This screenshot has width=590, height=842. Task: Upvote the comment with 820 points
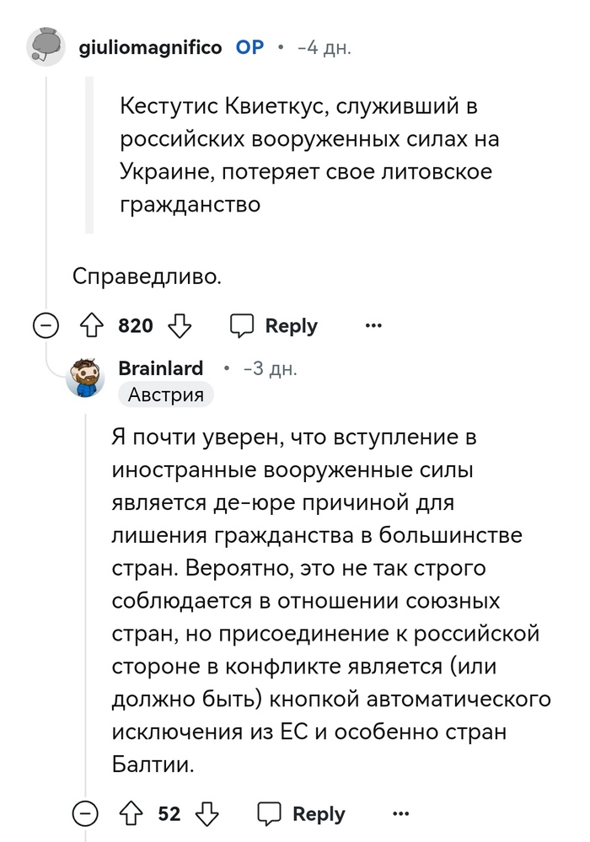[91, 326]
